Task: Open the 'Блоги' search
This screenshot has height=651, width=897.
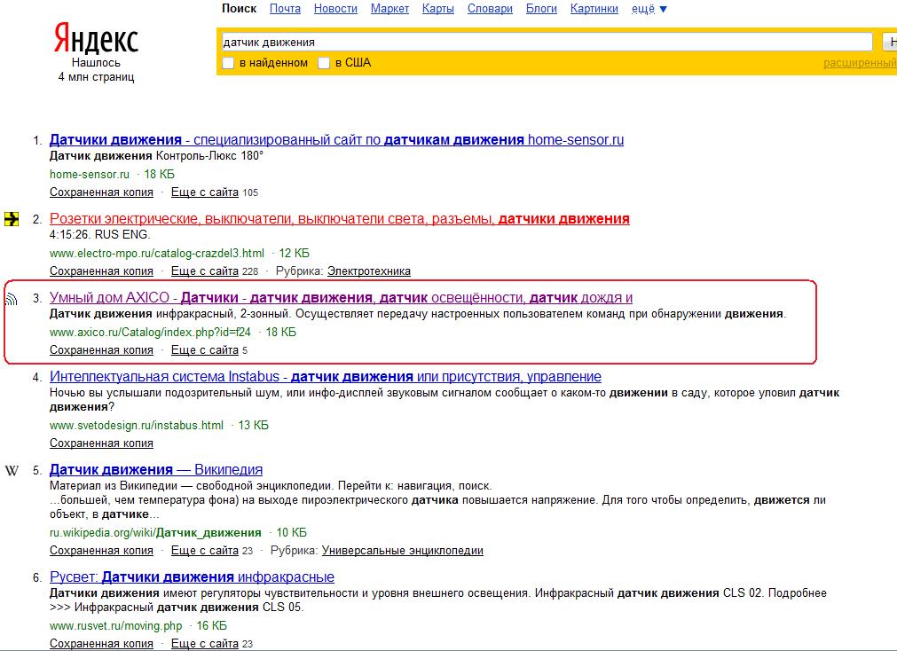Action: [x=541, y=9]
